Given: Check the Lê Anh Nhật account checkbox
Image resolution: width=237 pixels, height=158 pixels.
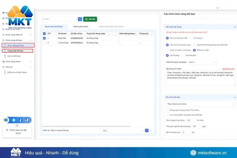Looking at the screenshot, I should tap(44, 43).
